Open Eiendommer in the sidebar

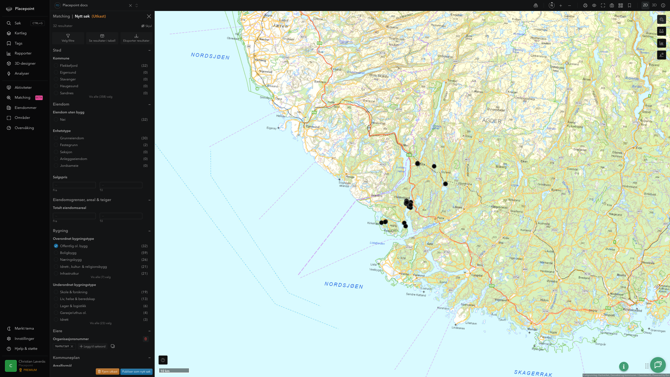pos(25,108)
